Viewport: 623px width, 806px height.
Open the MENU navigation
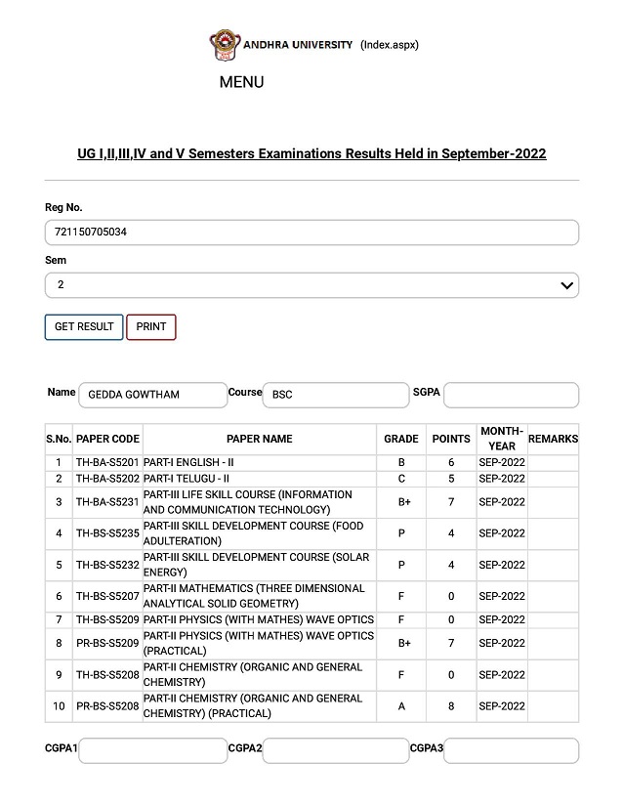[241, 82]
